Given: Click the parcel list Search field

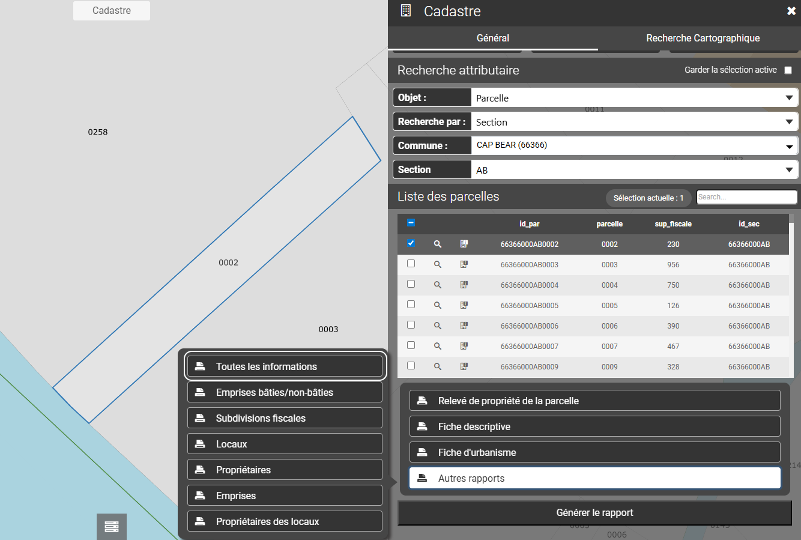Looking at the screenshot, I should [x=746, y=197].
